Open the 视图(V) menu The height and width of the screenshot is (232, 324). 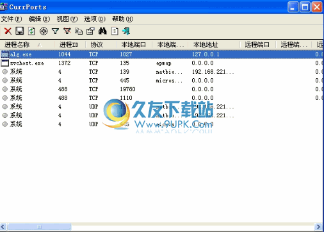tap(67, 19)
